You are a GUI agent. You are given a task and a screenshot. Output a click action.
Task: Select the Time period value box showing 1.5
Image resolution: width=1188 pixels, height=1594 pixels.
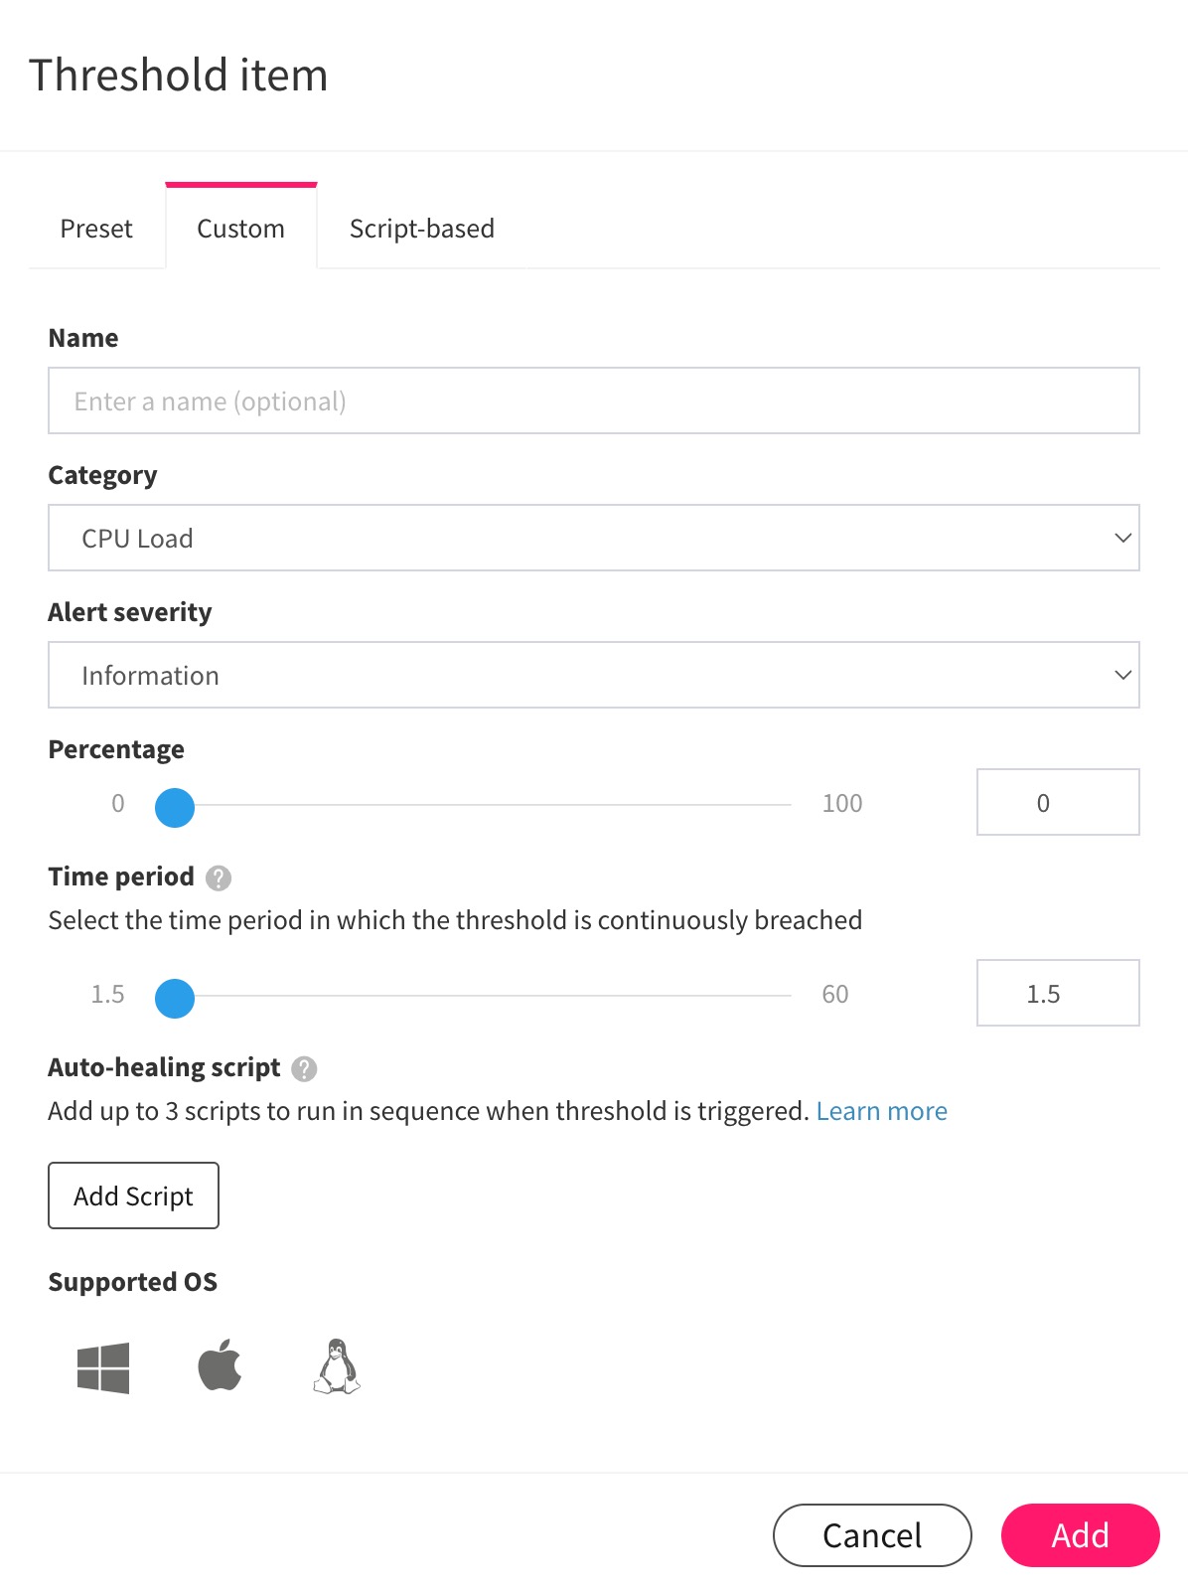click(1057, 993)
